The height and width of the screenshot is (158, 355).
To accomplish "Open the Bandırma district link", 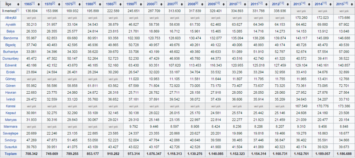I will click(x=11, y=38).
